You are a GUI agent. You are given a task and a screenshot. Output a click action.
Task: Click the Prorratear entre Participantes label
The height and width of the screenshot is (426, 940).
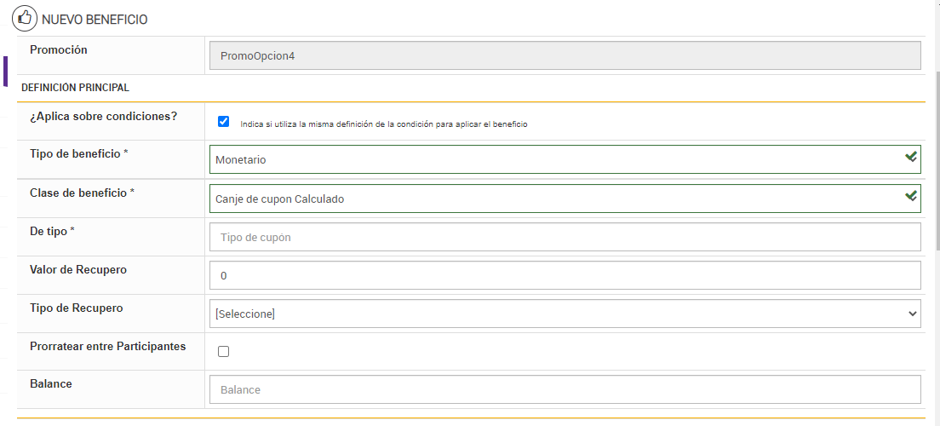[x=107, y=346]
